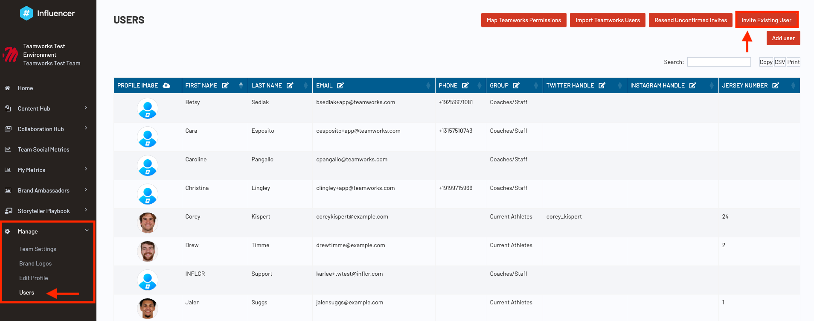Click the Copy table button
Screen dimensions: 814x321
766,62
